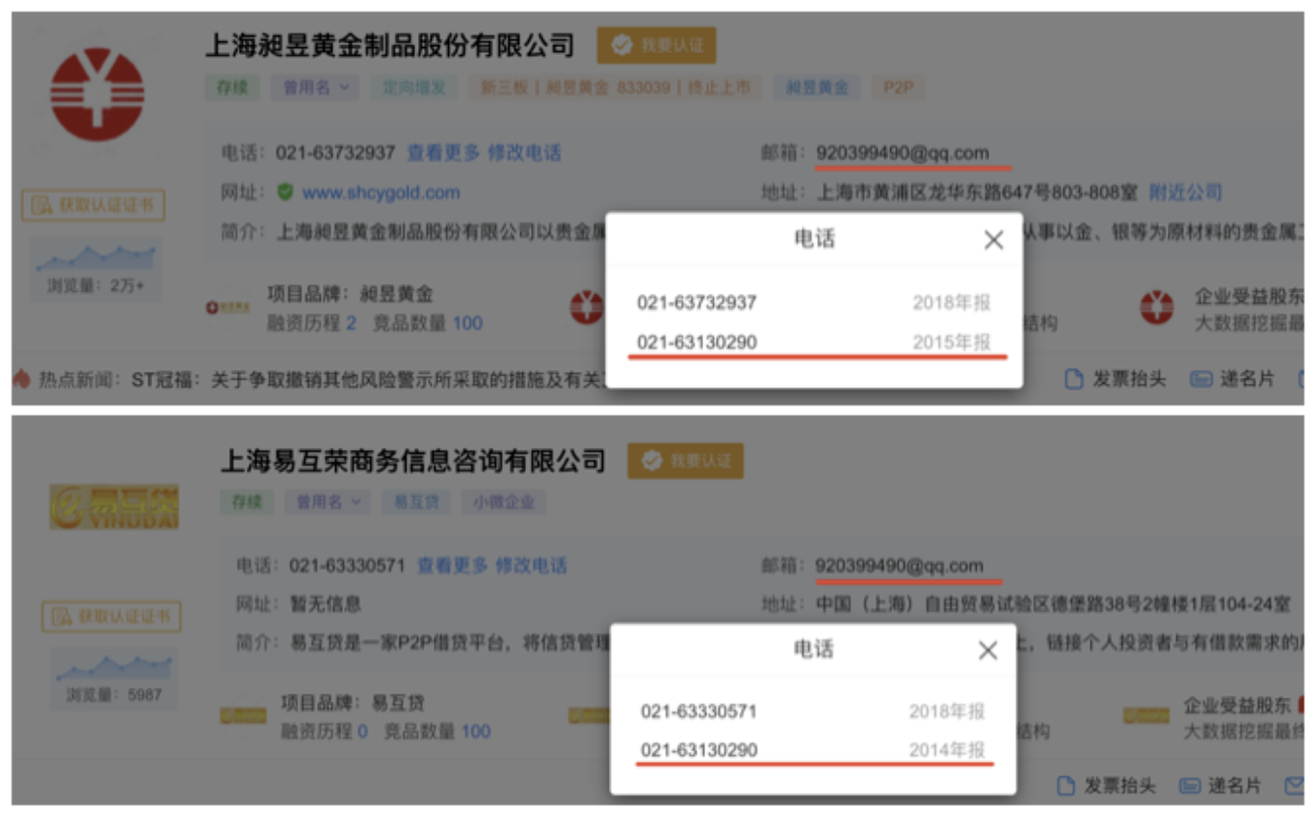Click the flame icon beside 热点新闻
The width and height of the screenshot is (1314, 813).
coord(21,380)
